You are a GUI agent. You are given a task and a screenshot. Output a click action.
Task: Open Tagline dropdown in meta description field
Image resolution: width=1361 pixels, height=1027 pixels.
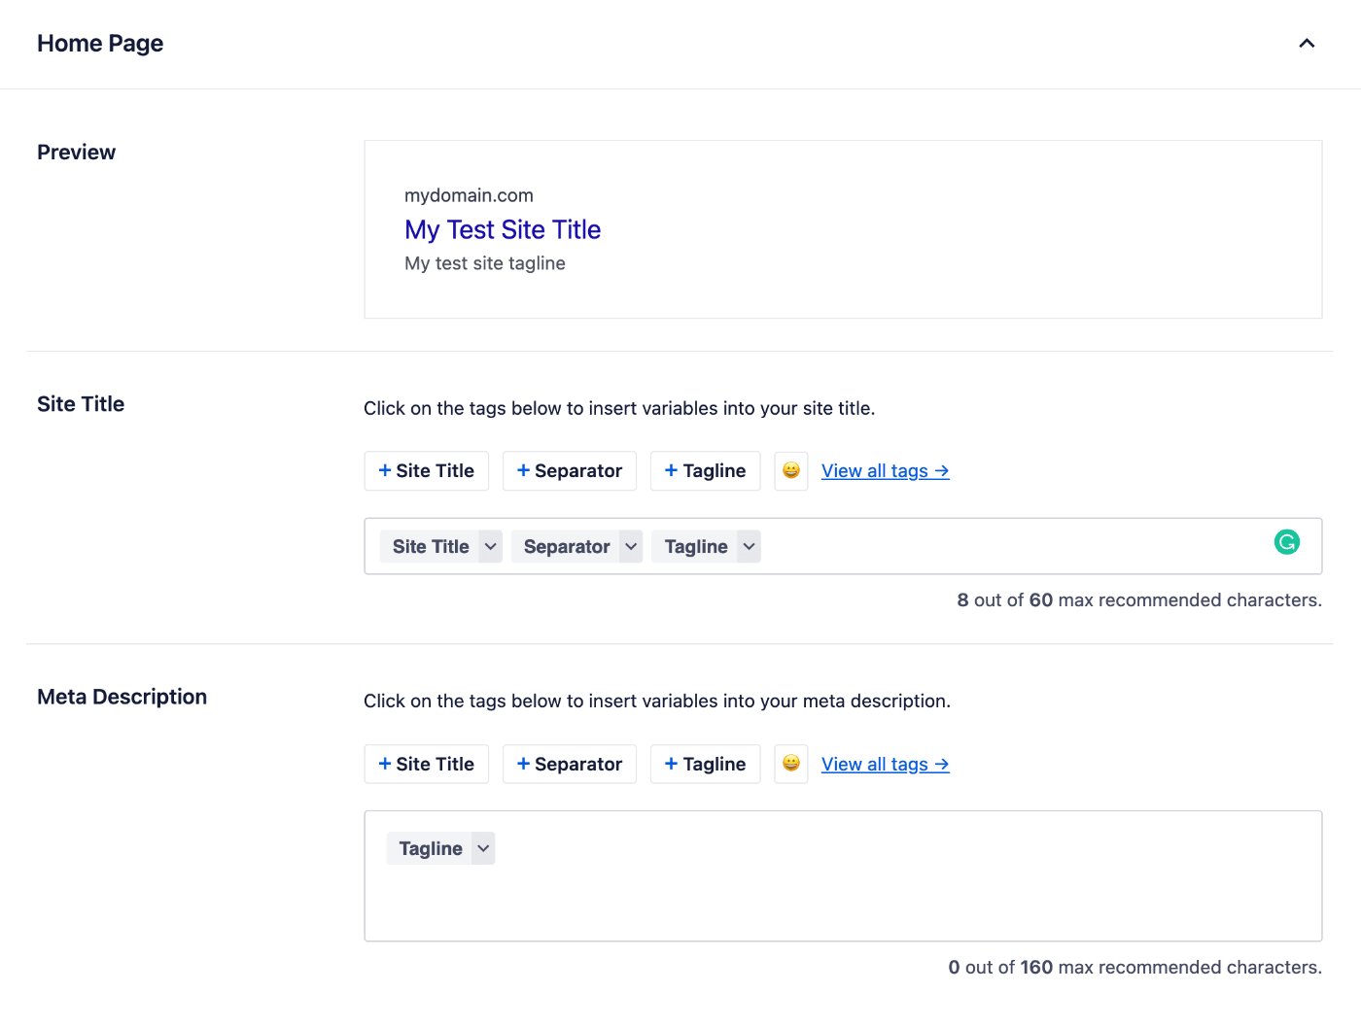[483, 848]
